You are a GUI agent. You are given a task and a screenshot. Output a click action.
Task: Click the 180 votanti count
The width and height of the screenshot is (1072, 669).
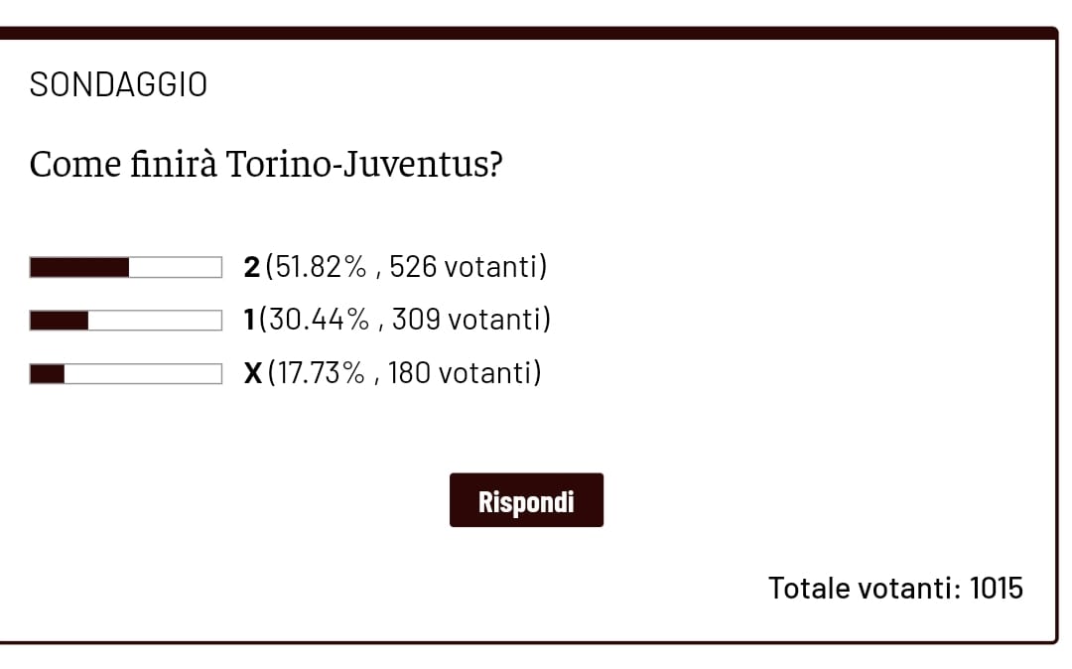(462, 373)
